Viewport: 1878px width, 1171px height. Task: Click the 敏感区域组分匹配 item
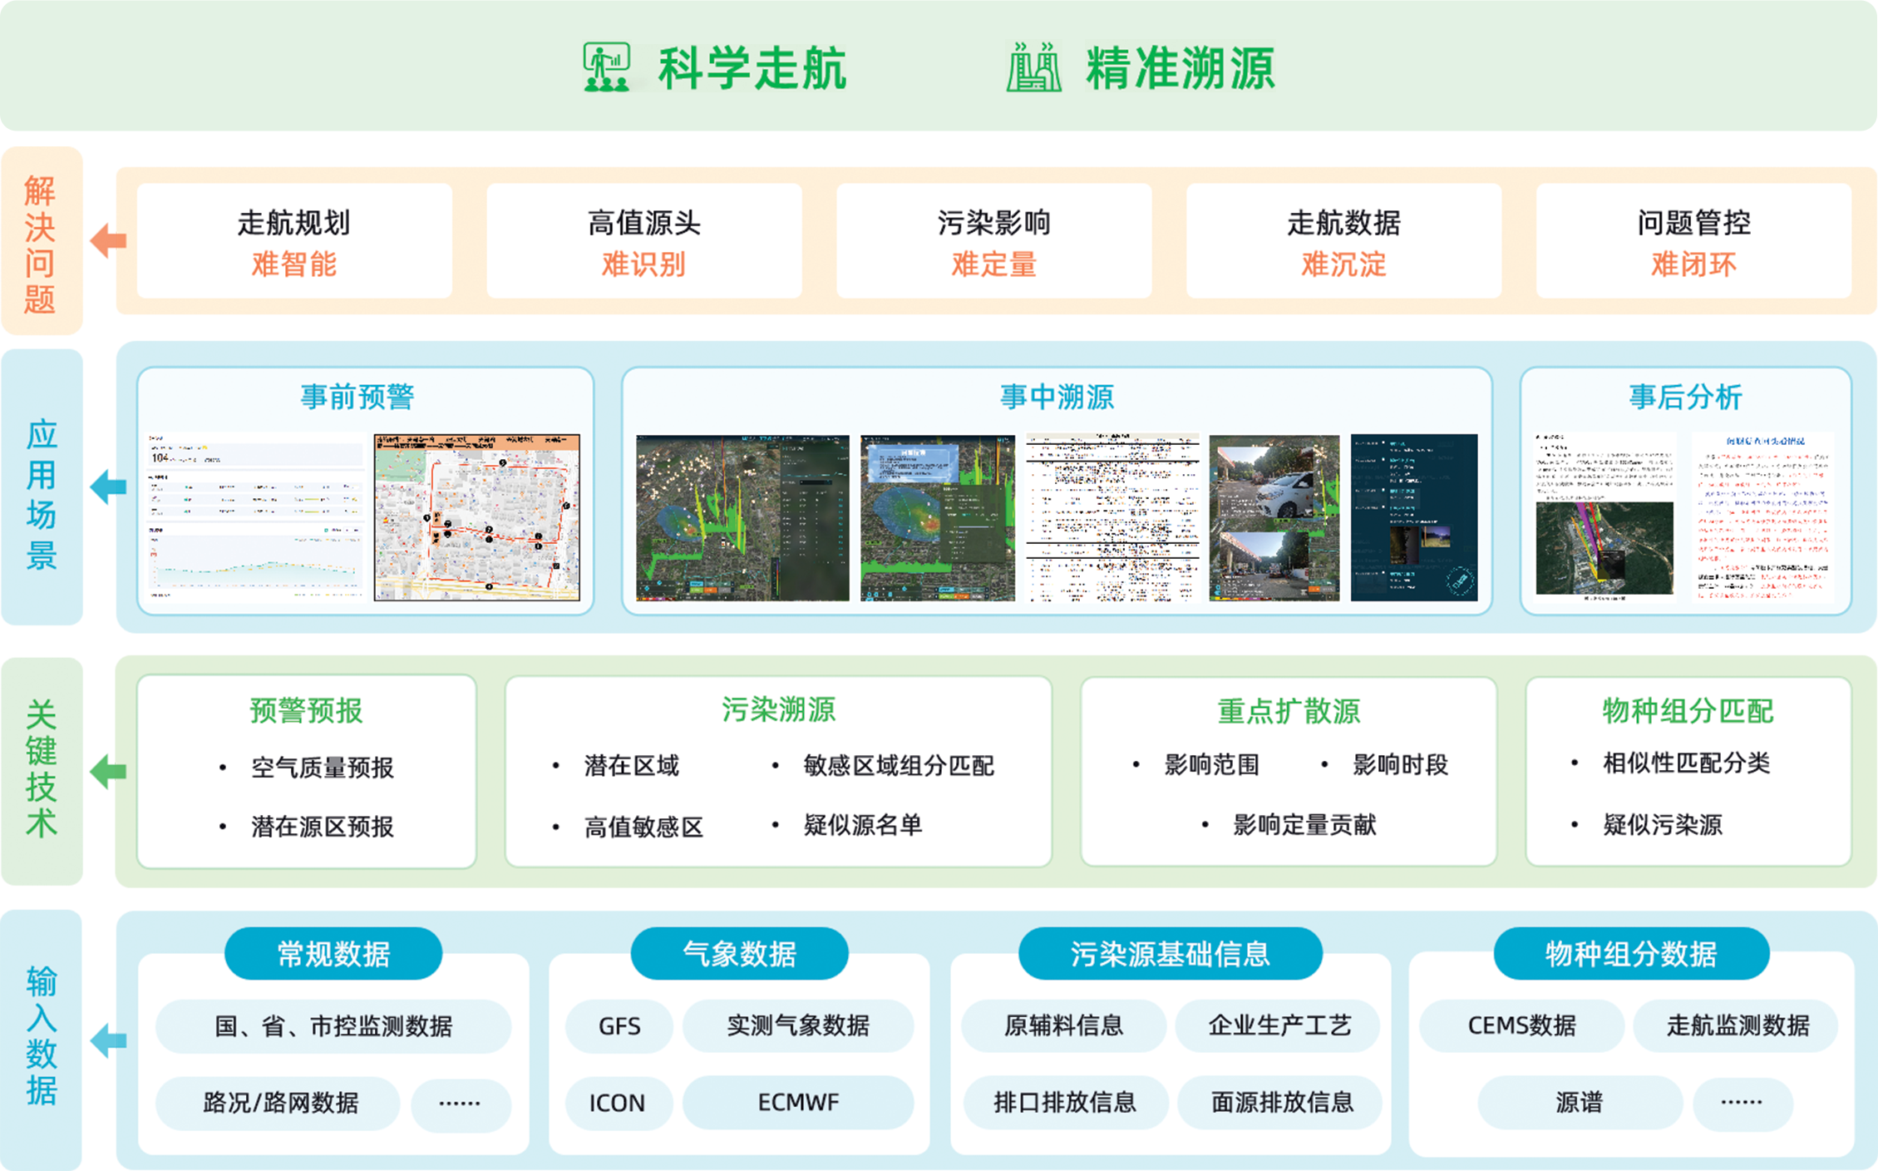pos(899,765)
